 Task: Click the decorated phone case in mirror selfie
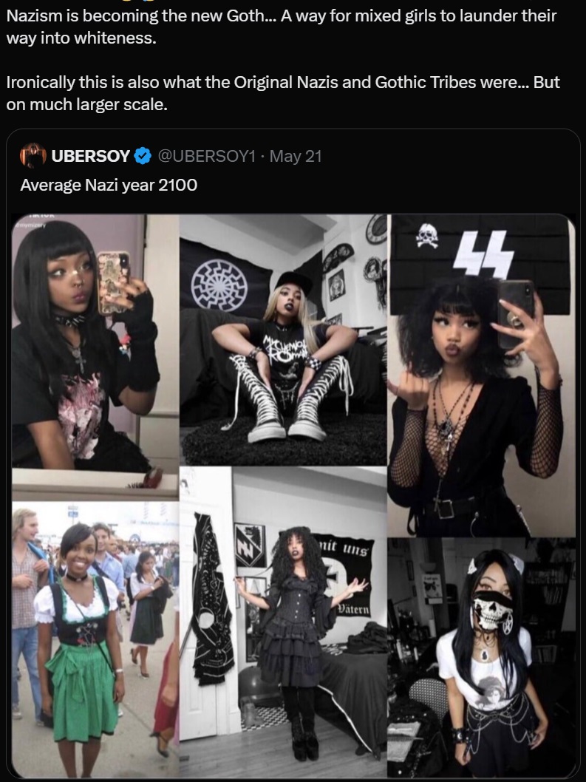tap(113, 282)
